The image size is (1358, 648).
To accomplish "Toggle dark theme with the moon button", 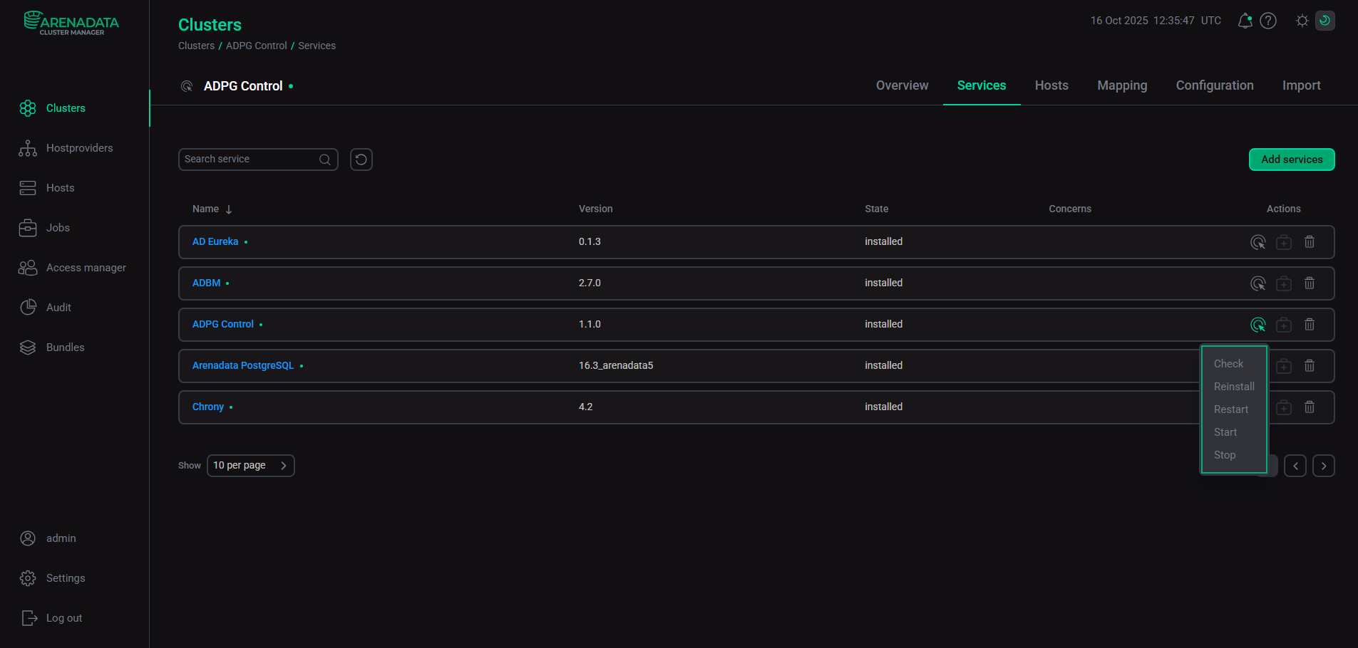I will 1324,21.
